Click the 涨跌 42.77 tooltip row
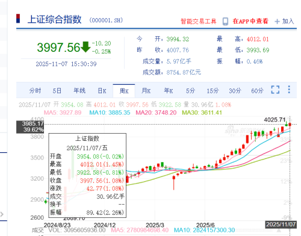The width and height of the screenshot is (301, 236). [87, 188]
